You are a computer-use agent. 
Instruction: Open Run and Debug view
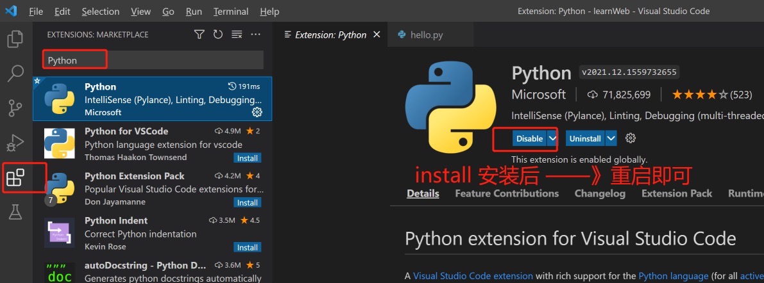click(15, 143)
